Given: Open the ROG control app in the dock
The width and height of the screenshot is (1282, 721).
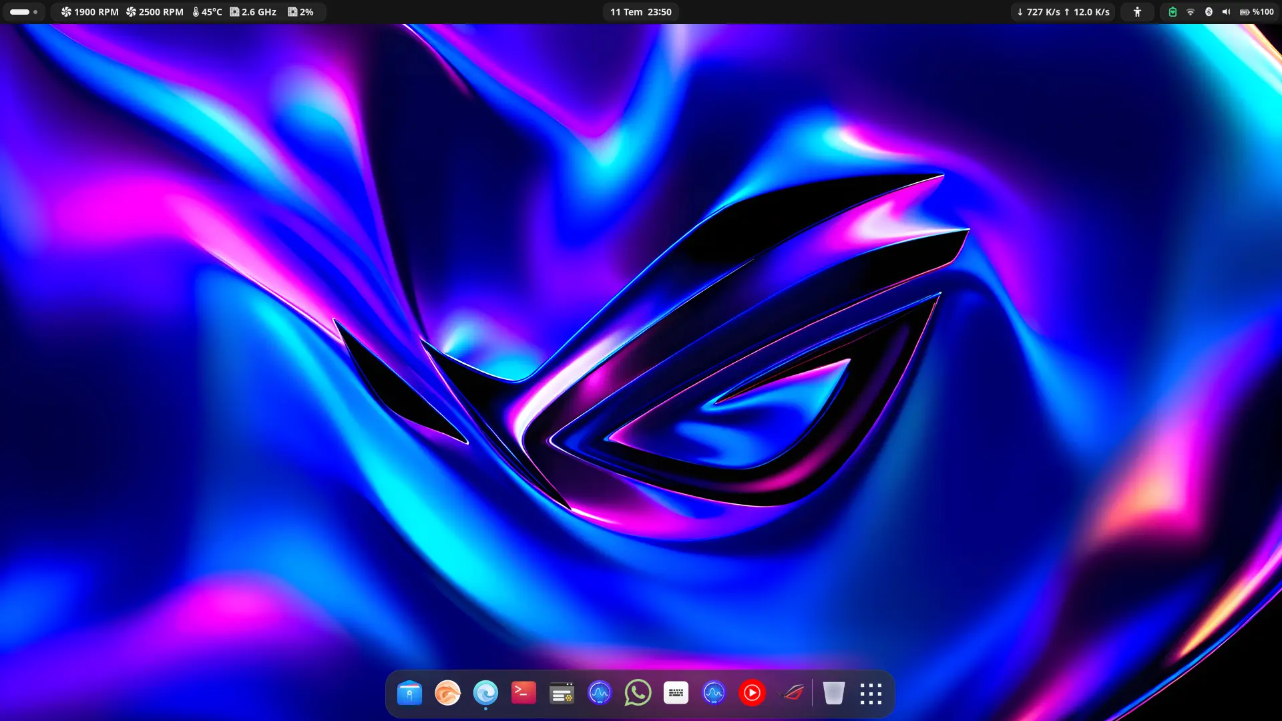Looking at the screenshot, I should coord(793,694).
